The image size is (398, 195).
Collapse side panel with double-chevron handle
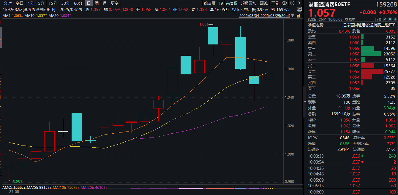click(304, 102)
